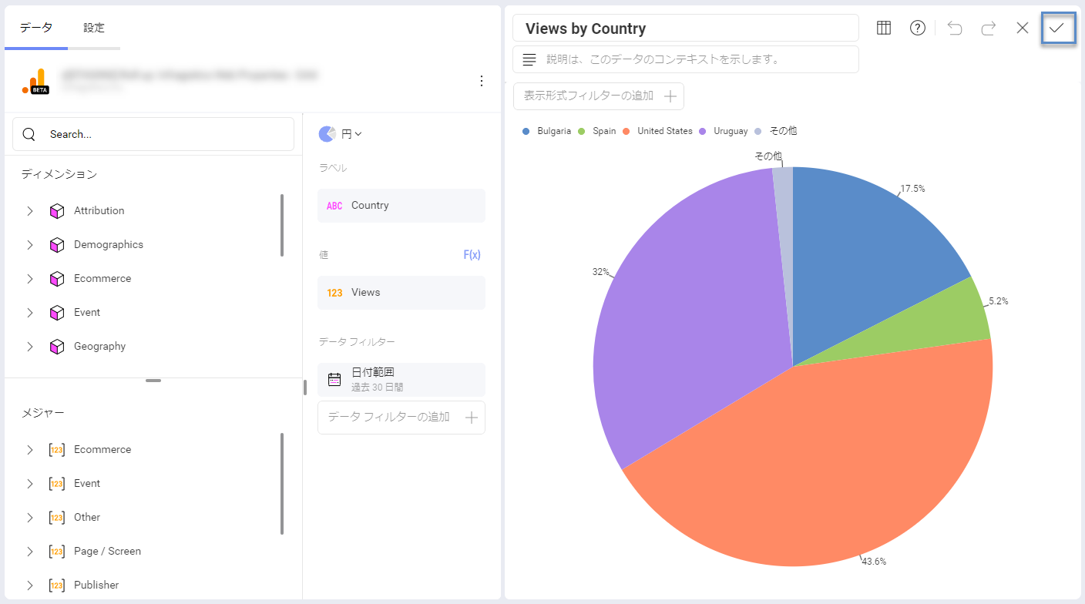Click the Other measure 123 icon
Viewport: 1085px width, 604px height.
point(57,518)
